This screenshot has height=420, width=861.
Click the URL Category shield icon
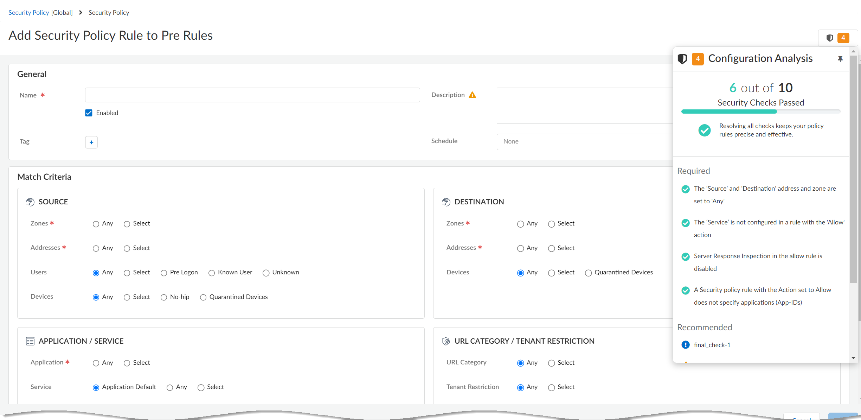tap(446, 341)
